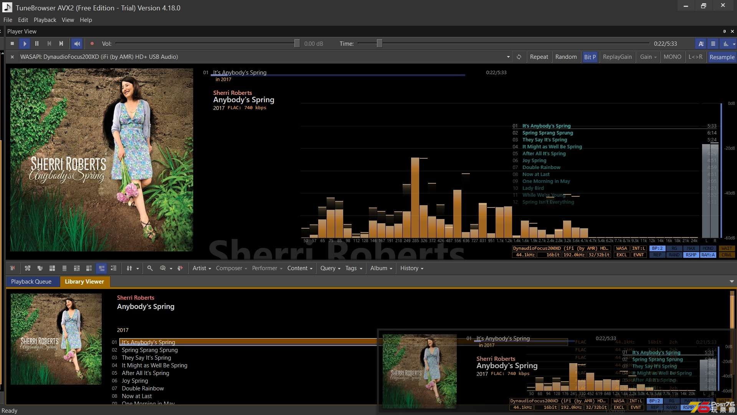Click the eye-search filter icon
The image size is (737, 415).
coord(163,268)
